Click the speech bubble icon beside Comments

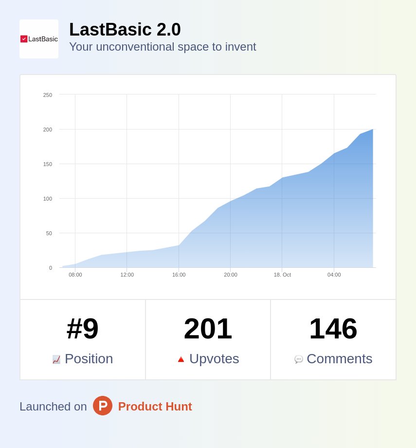(299, 359)
